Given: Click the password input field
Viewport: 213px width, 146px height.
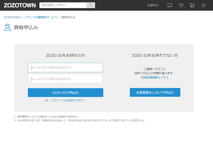Looking at the screenshot, I should [x=65, y=78].
